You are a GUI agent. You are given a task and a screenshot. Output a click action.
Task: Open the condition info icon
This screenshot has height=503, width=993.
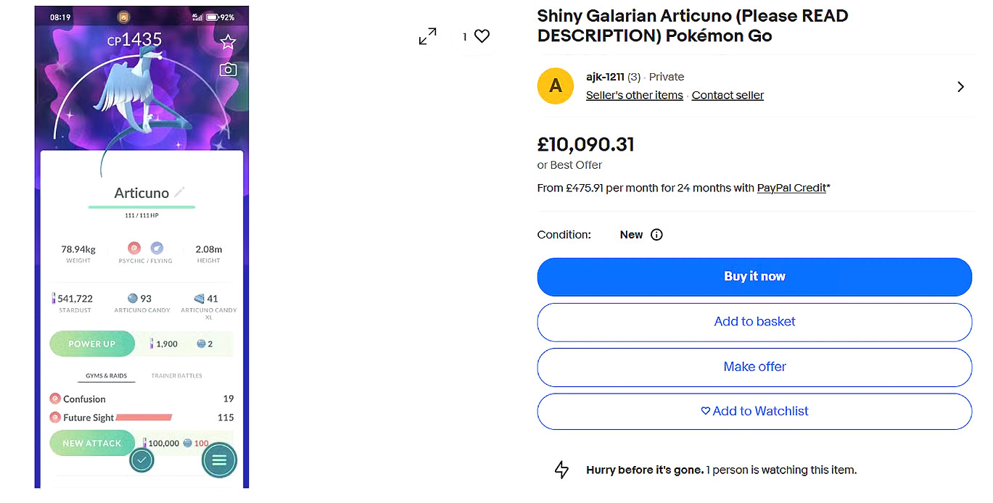click(656, 235)
